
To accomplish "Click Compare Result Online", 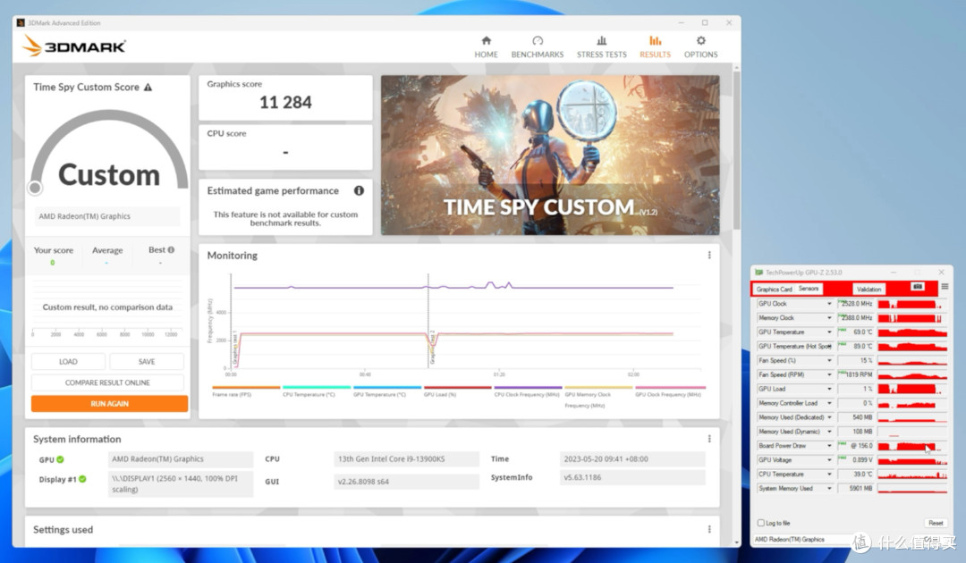I will point(108,382).
